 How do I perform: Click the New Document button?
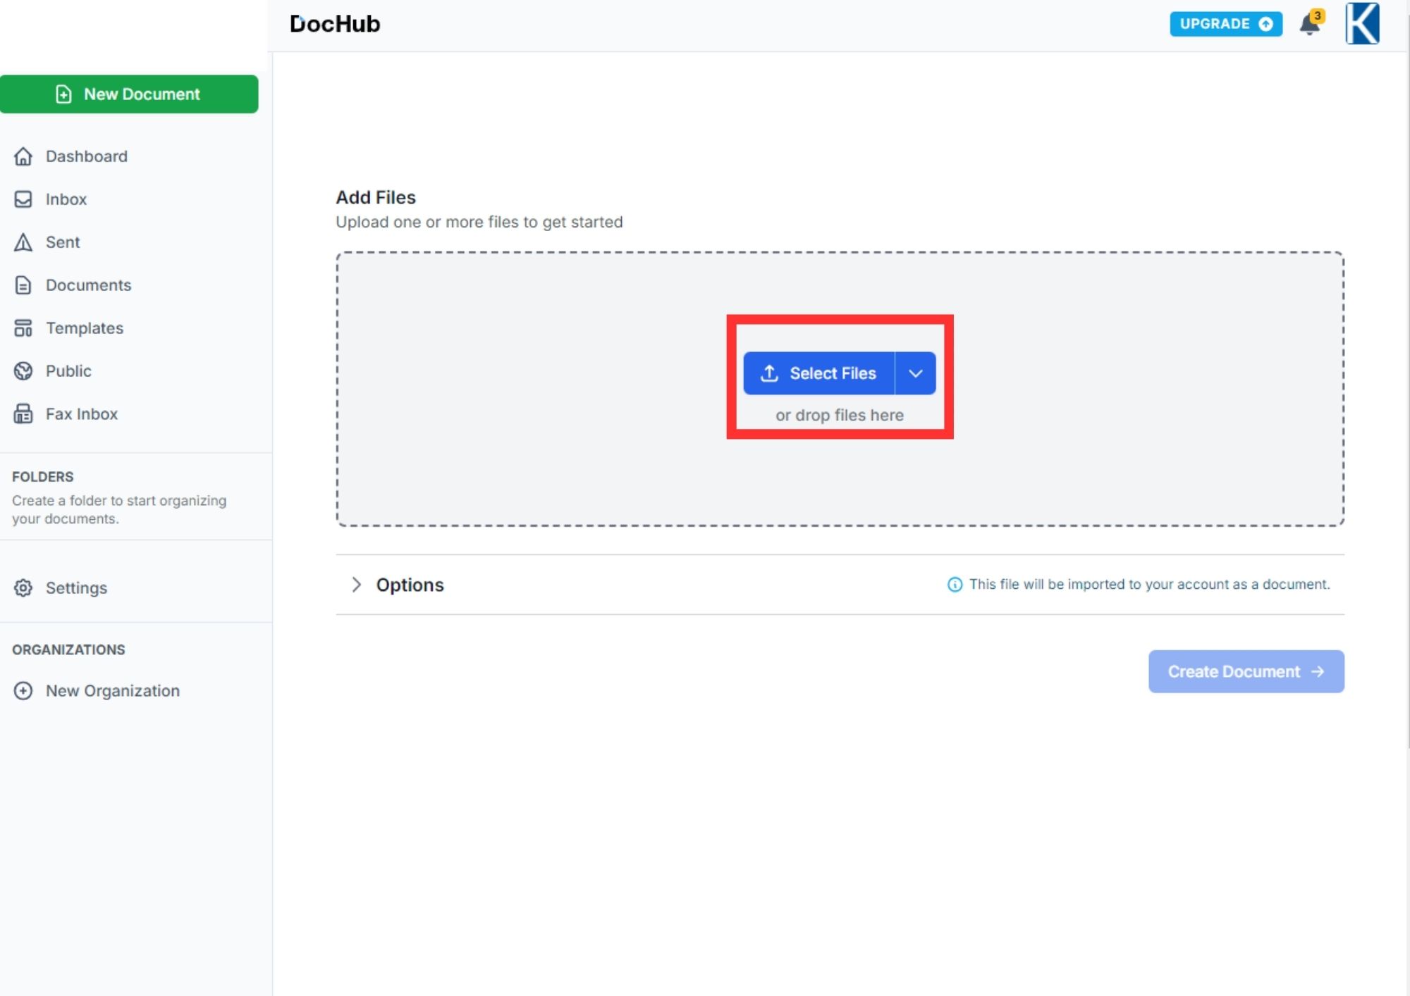(x=129, y=94)
